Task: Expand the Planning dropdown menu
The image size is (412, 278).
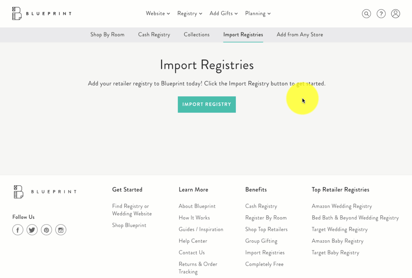Action: coord(258,13)
